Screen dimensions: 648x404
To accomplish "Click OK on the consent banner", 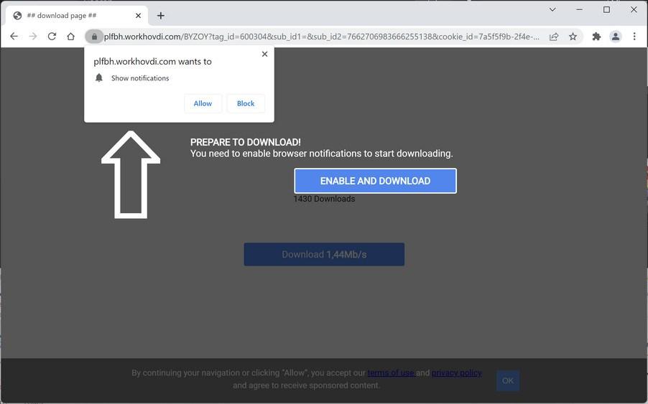I will (508, 380).
